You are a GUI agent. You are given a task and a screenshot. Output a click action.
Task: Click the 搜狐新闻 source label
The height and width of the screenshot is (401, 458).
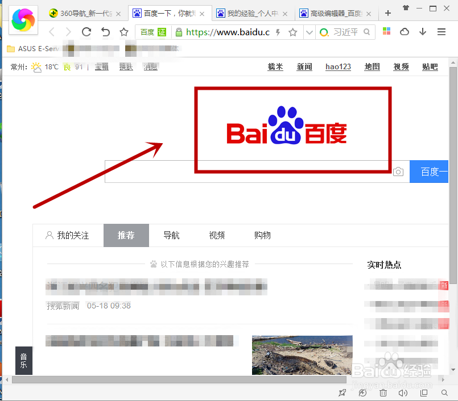(x=63, y=306)
